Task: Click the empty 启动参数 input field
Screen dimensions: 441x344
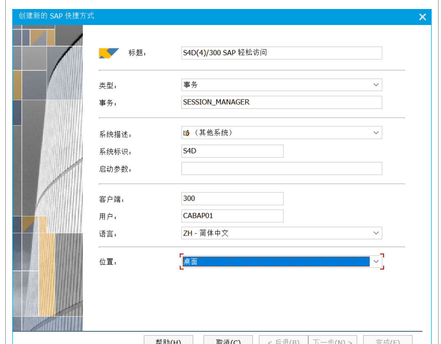Action: [282, 169]
